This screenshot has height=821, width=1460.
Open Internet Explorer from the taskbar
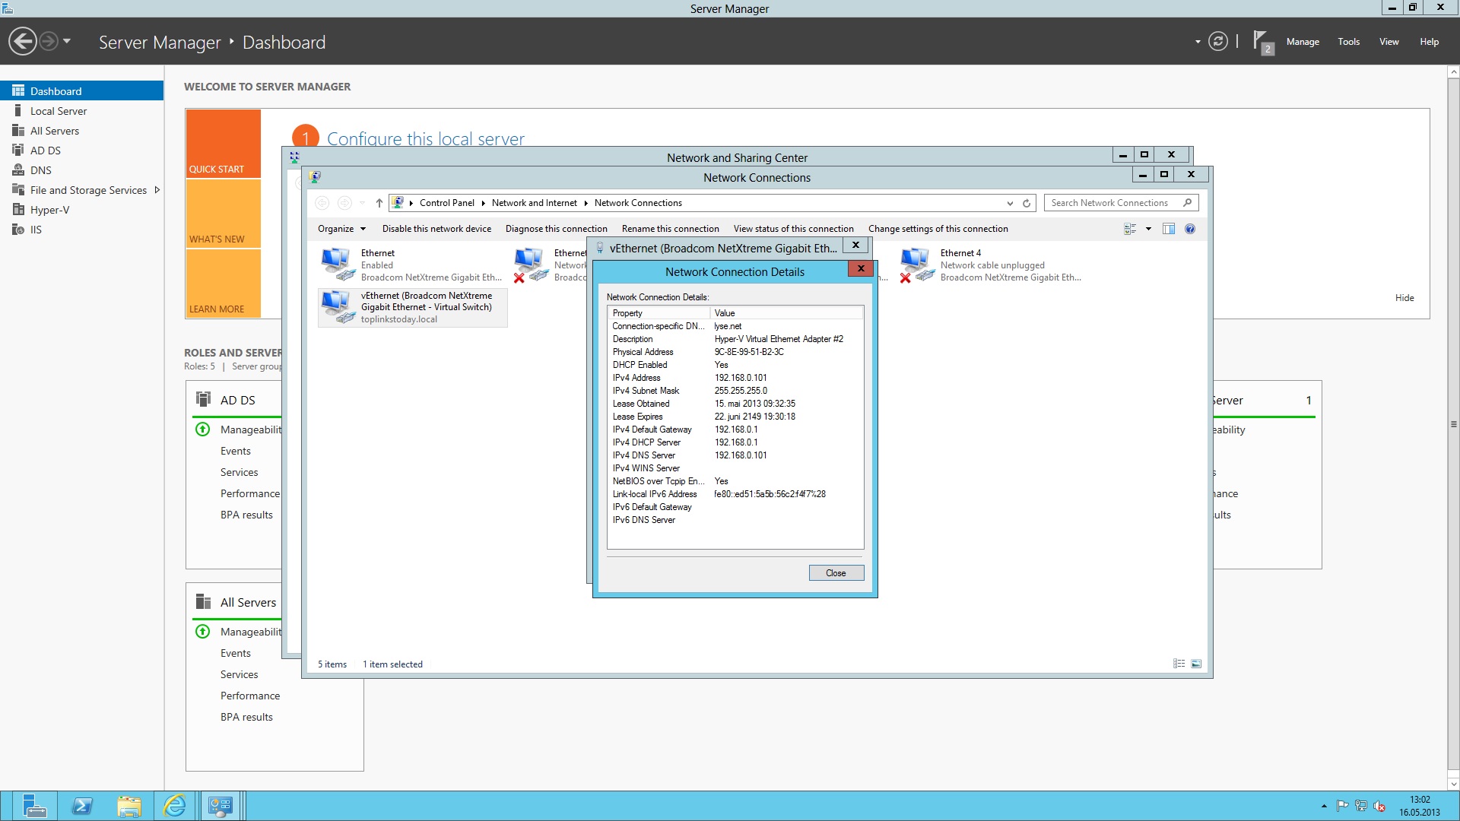(175, 806)
